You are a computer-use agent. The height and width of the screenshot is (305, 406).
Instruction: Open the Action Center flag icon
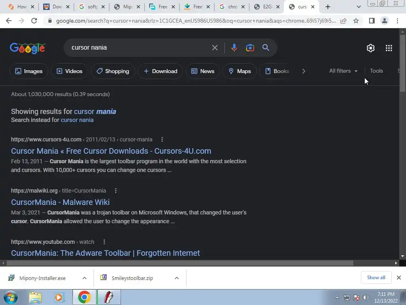(x=356, y=297)
